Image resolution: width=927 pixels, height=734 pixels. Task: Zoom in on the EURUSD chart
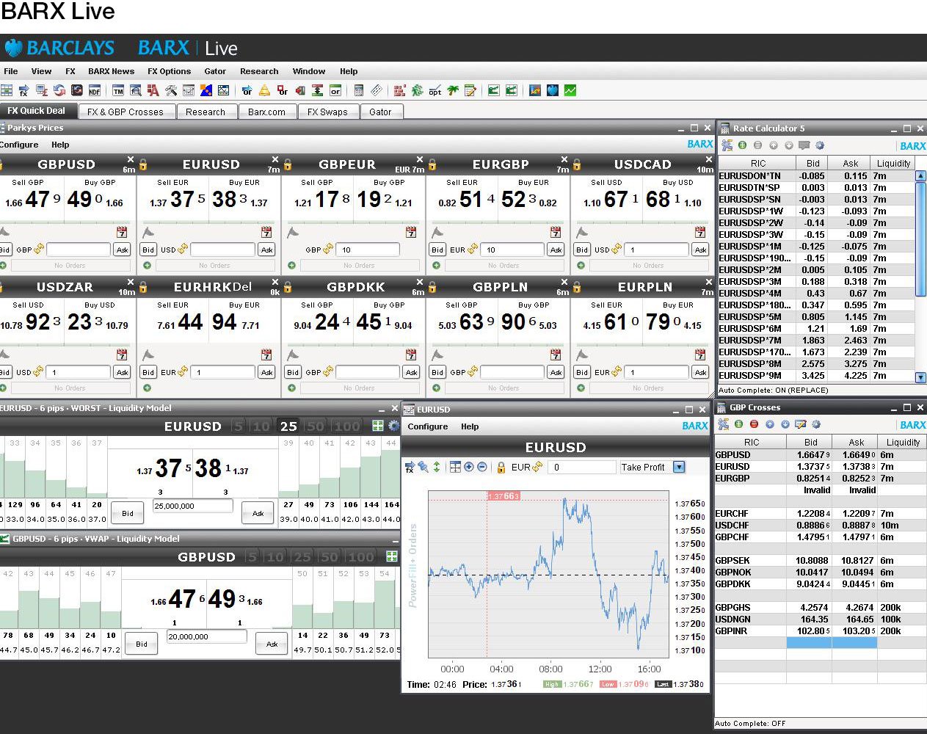[x=468, y=467]
